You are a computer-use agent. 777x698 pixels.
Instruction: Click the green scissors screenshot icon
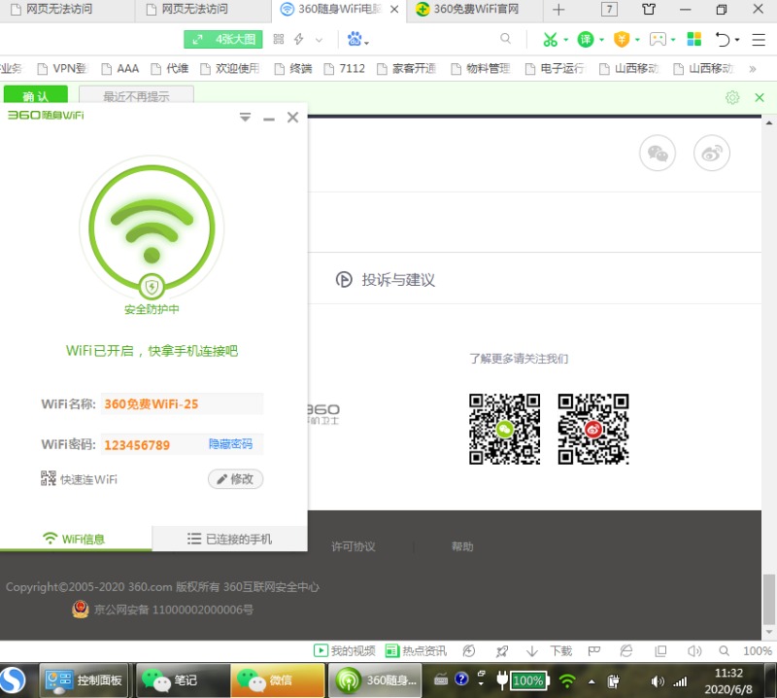tap(551, 40)
